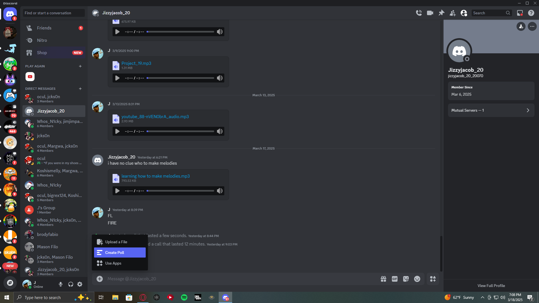Create a new direct message with plus
539x303 pixels.
click(x=80, y=89)
